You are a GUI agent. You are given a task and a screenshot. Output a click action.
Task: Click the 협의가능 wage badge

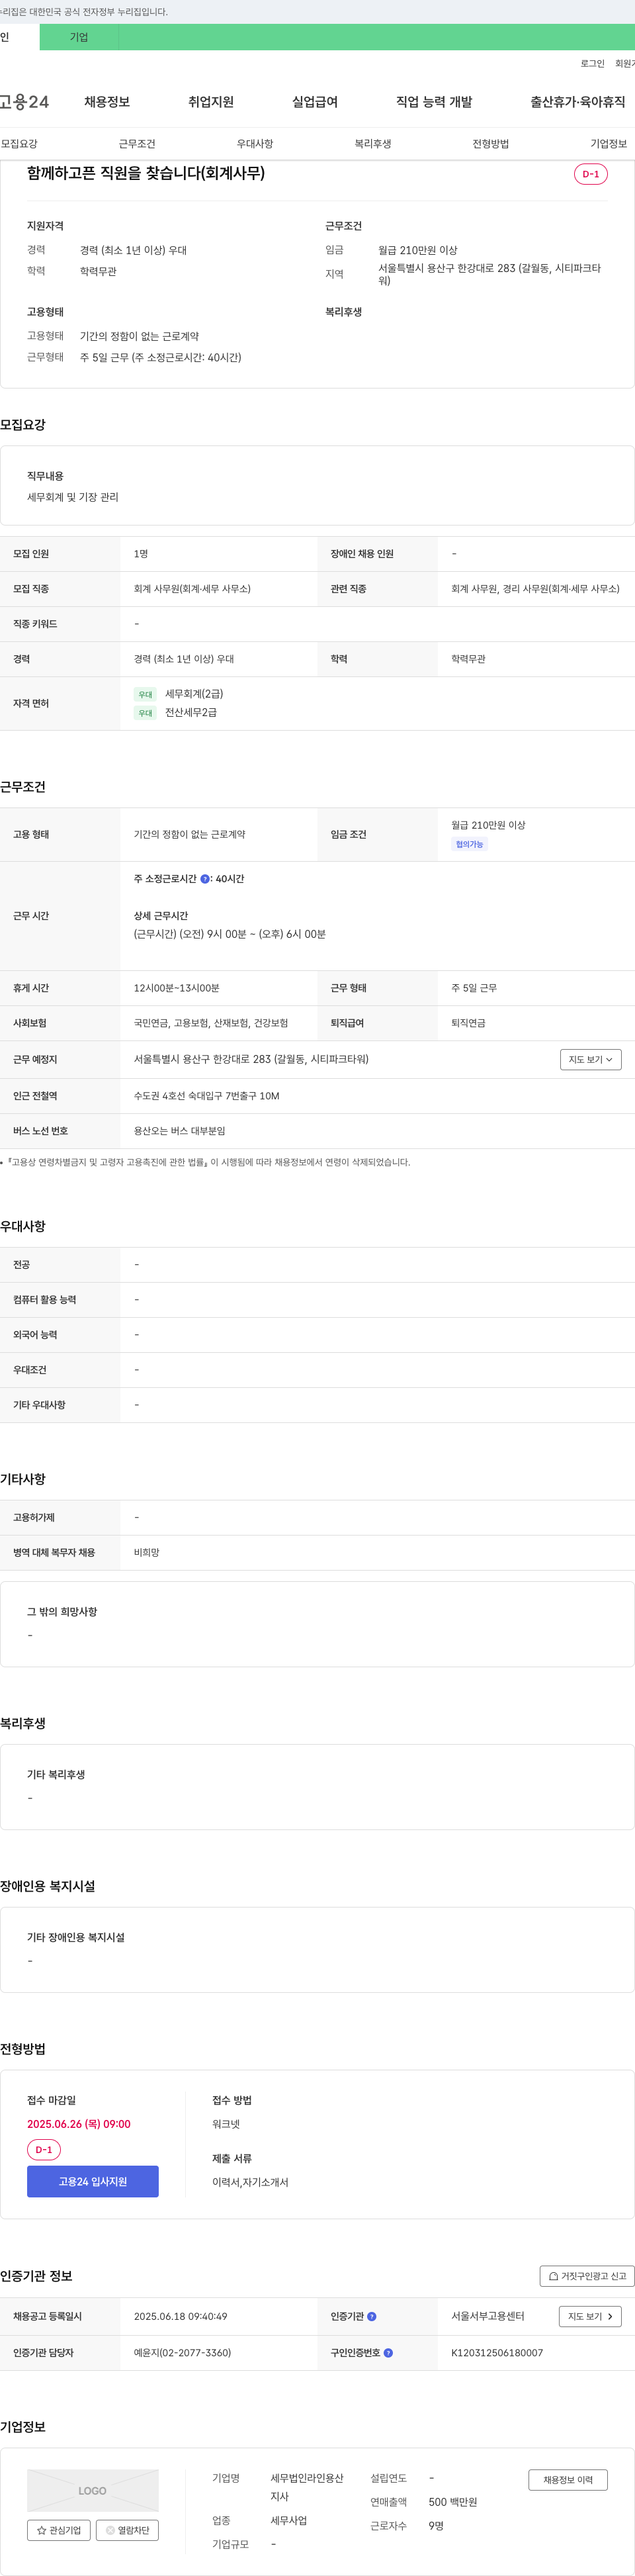(x=469, y=844)
